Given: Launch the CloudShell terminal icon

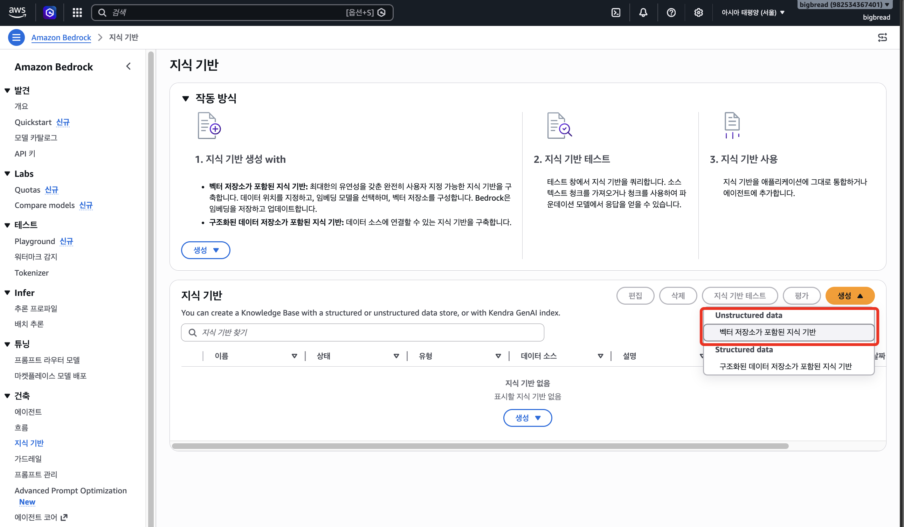Looking at the screenshot, I should coord(616,13).
